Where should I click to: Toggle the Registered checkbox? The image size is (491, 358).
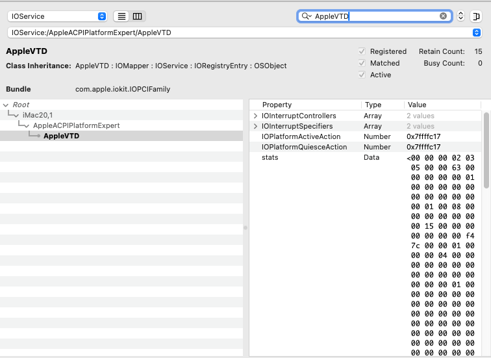tap(362, 51)
